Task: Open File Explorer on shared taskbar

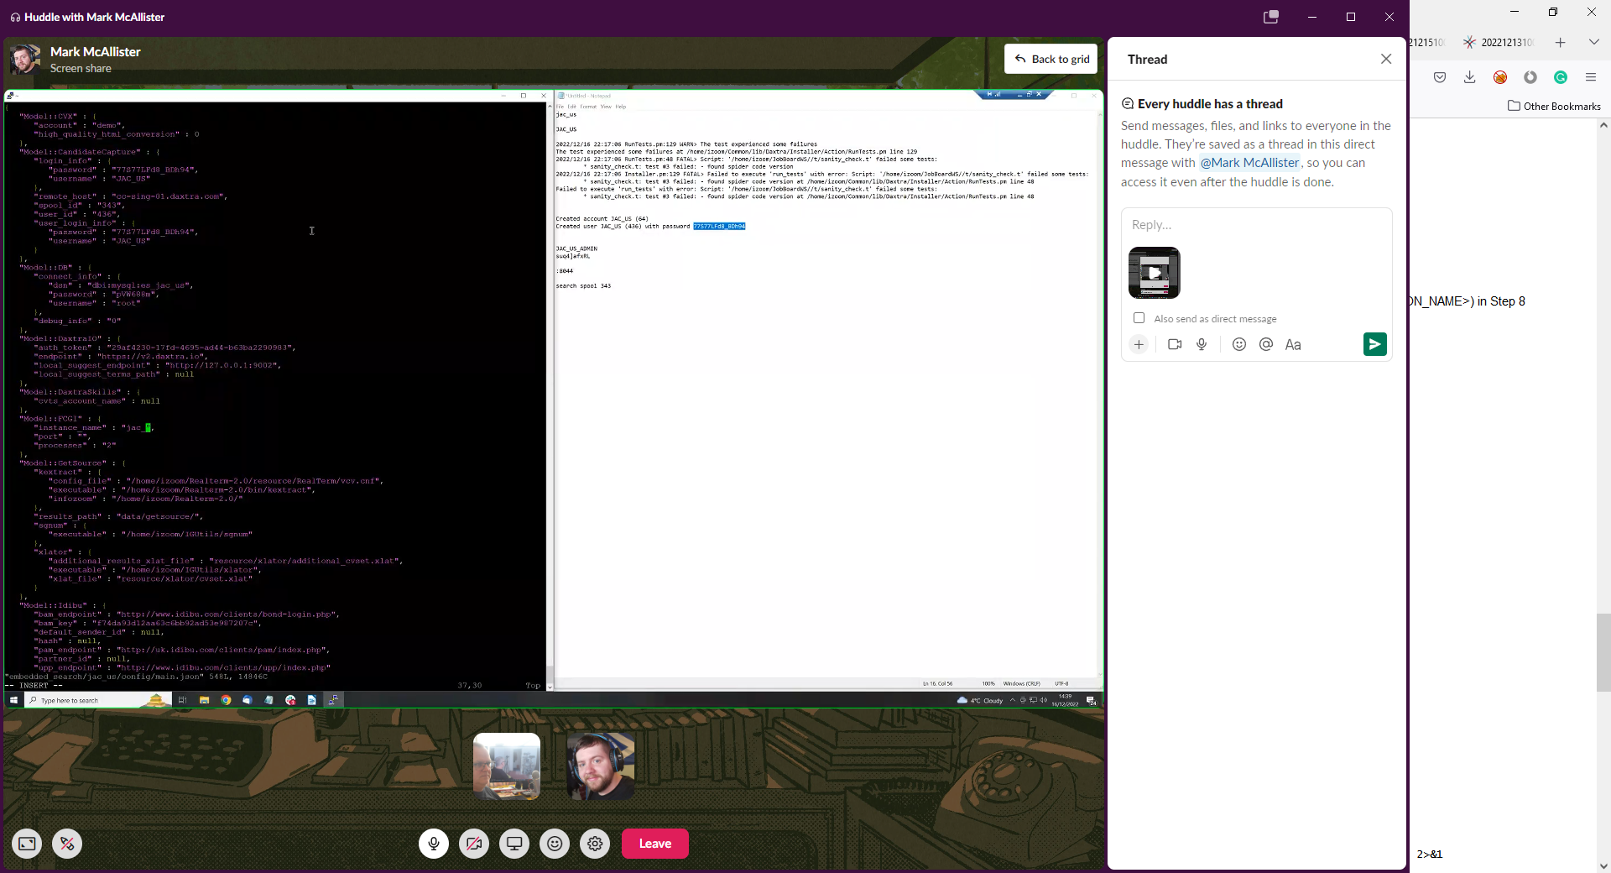Action: pyautogui.click(x=204, y=700)
